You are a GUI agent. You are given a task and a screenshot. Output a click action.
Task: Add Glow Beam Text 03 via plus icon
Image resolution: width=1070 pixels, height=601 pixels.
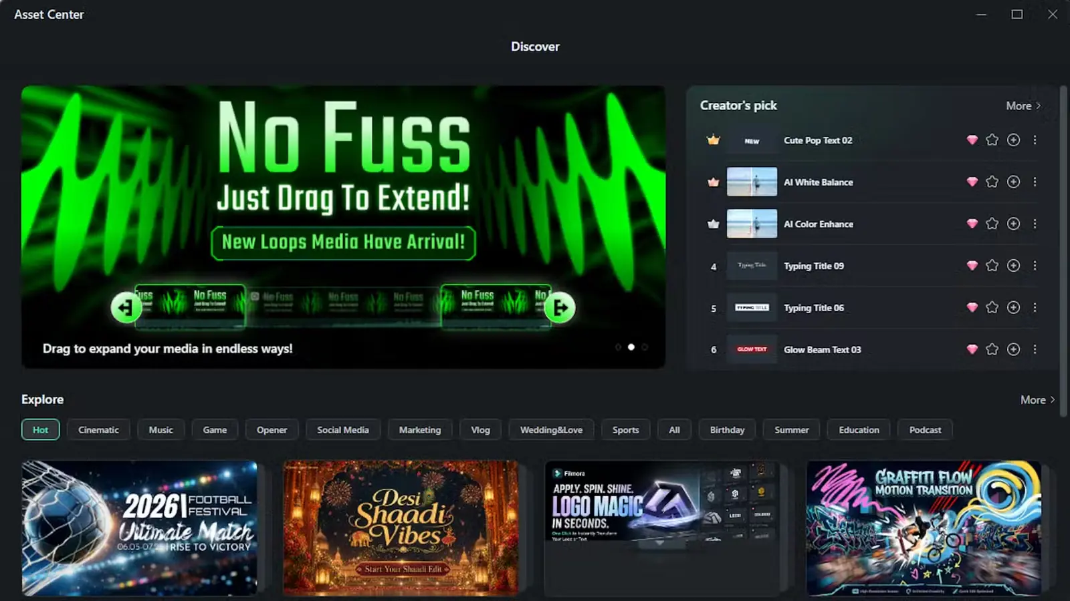coord(1014,349)
